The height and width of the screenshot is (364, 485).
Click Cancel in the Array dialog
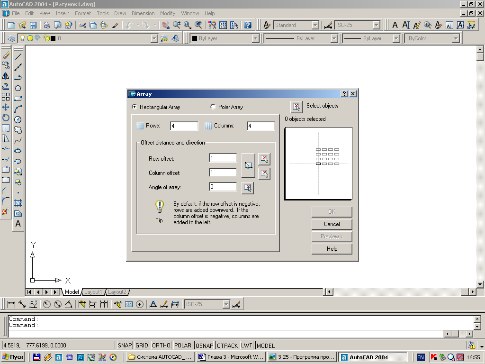332,224
